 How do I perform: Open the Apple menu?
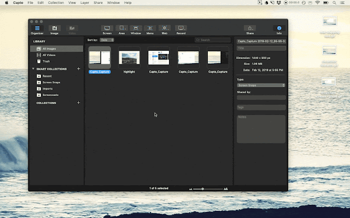[7, 3]
